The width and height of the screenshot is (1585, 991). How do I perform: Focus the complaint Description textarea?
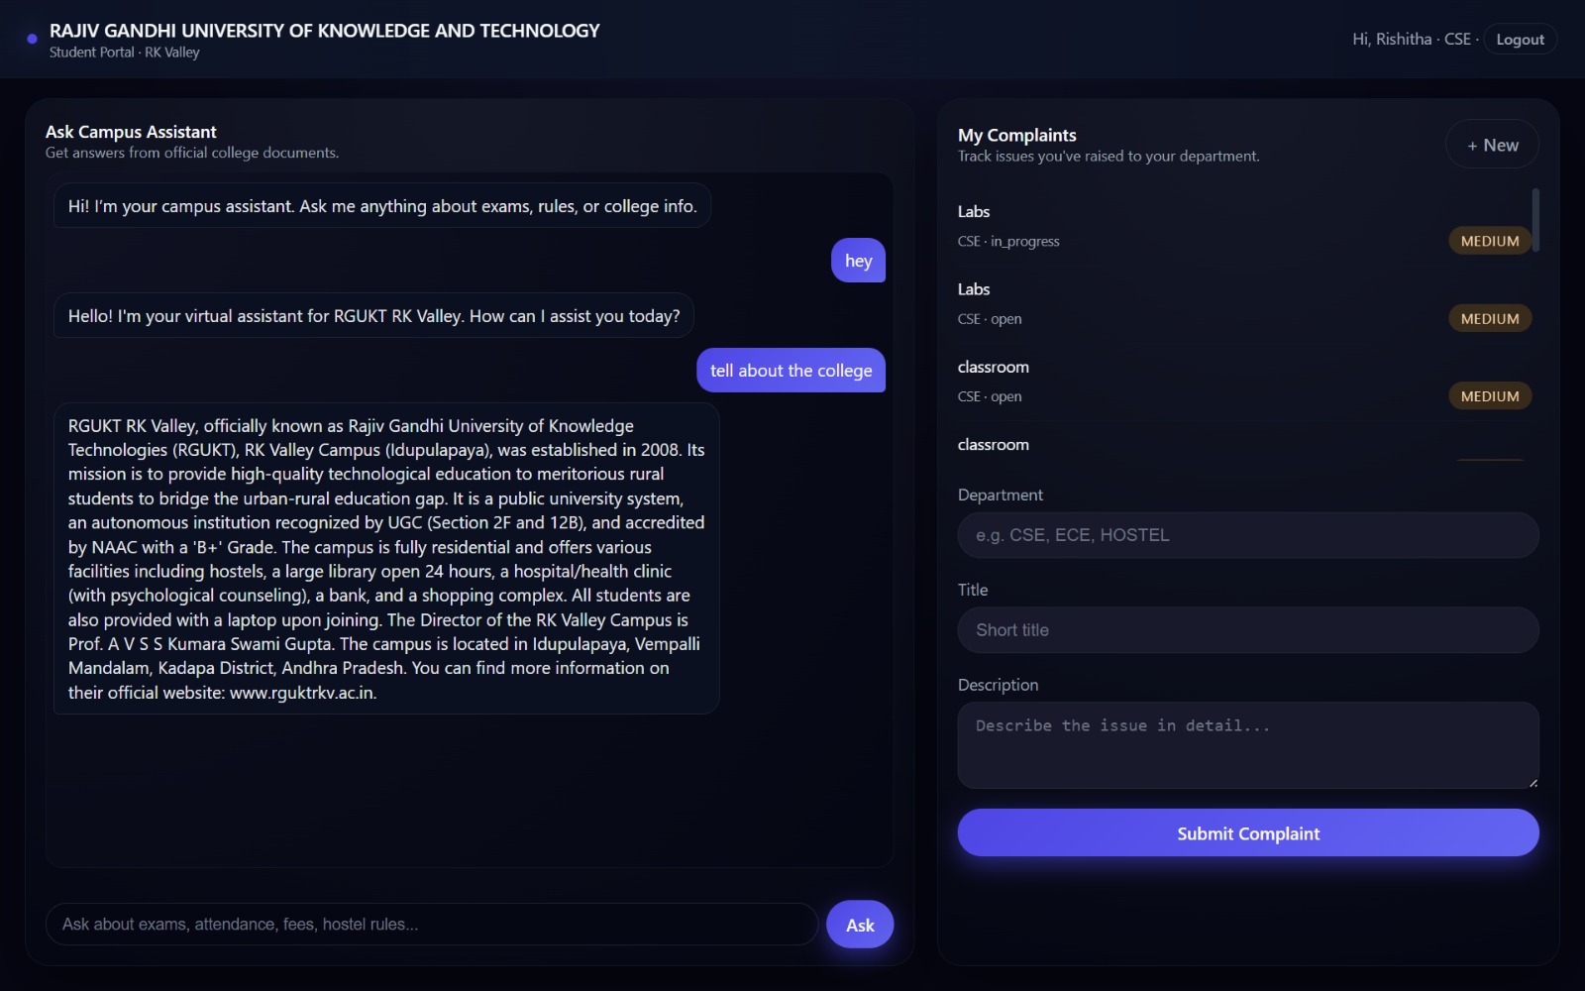(x=1248, y=745)
